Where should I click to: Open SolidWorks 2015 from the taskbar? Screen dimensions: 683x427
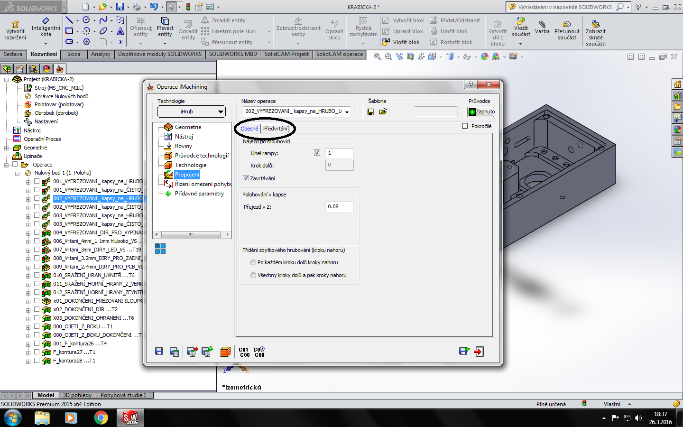[130, 418]
